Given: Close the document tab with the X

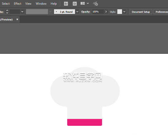Looking at the screenshot, I should pyautogui.click(x=17, y=19).
